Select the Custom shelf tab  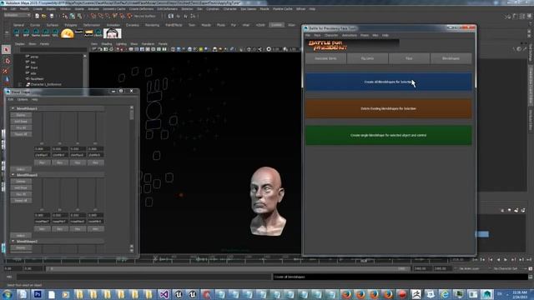[x=276, y=25]
